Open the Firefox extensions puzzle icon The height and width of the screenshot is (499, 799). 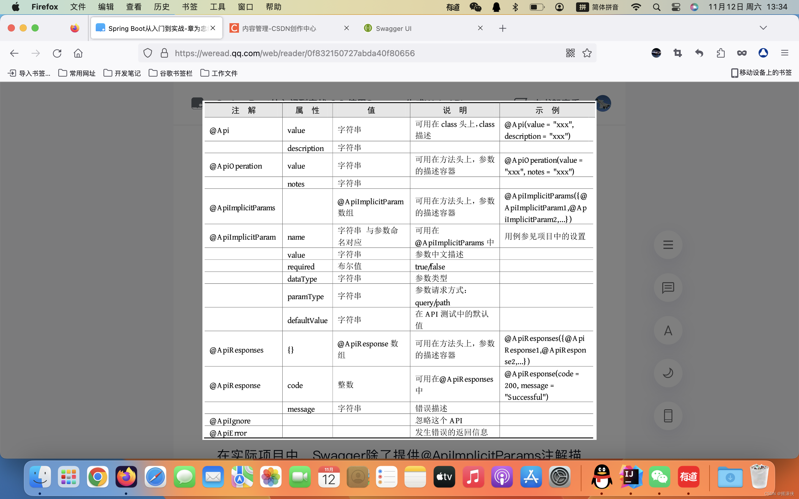click(721, 53)
